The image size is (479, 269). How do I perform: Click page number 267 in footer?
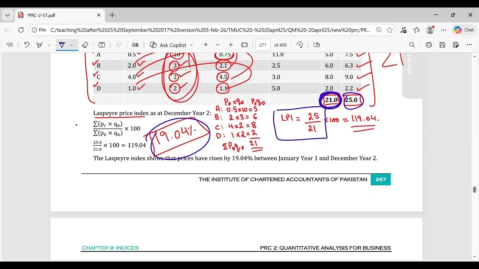[381, 179]
